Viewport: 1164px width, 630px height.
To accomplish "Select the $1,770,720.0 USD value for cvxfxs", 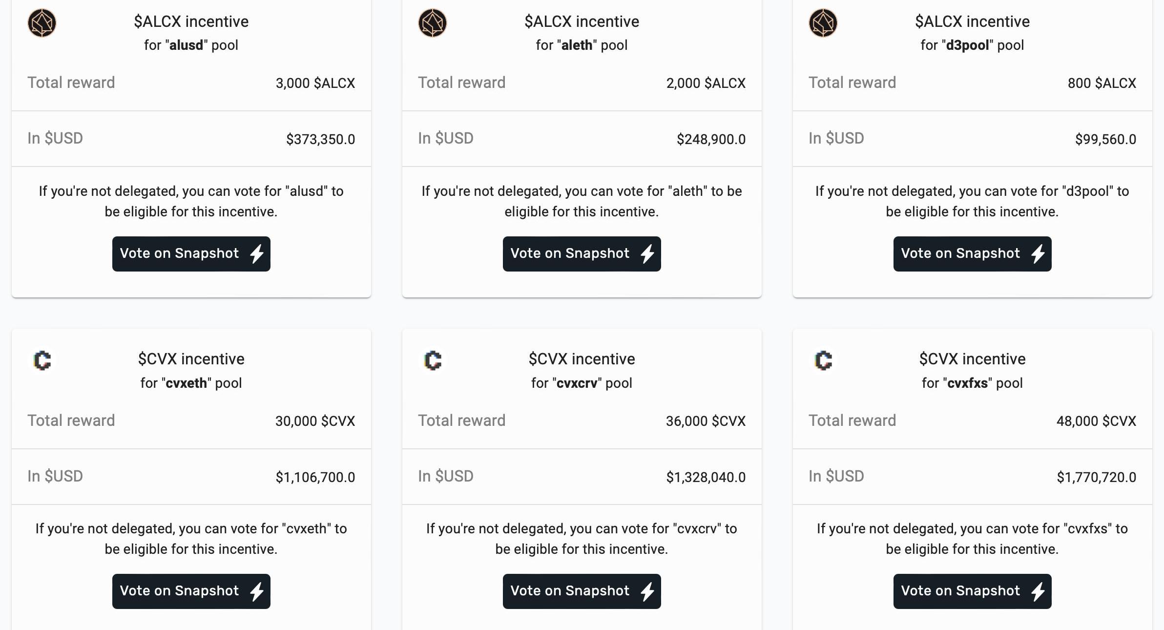I will coord(1096,477).
